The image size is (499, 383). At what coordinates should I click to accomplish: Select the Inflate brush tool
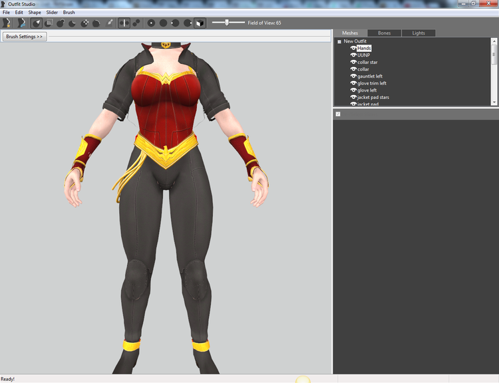click(x=61, y=23)
